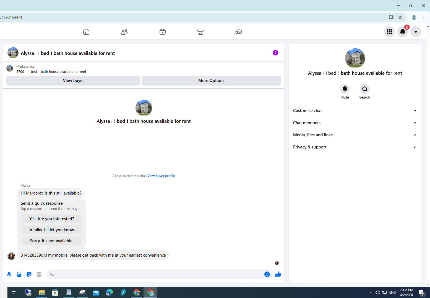The width and height of the screenshot is (430, 298).
Task: Click the taskbar volume icon
Action: 377,292
